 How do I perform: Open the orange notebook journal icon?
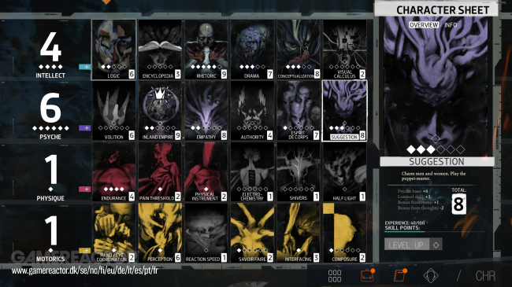click(x=399, y=275)
